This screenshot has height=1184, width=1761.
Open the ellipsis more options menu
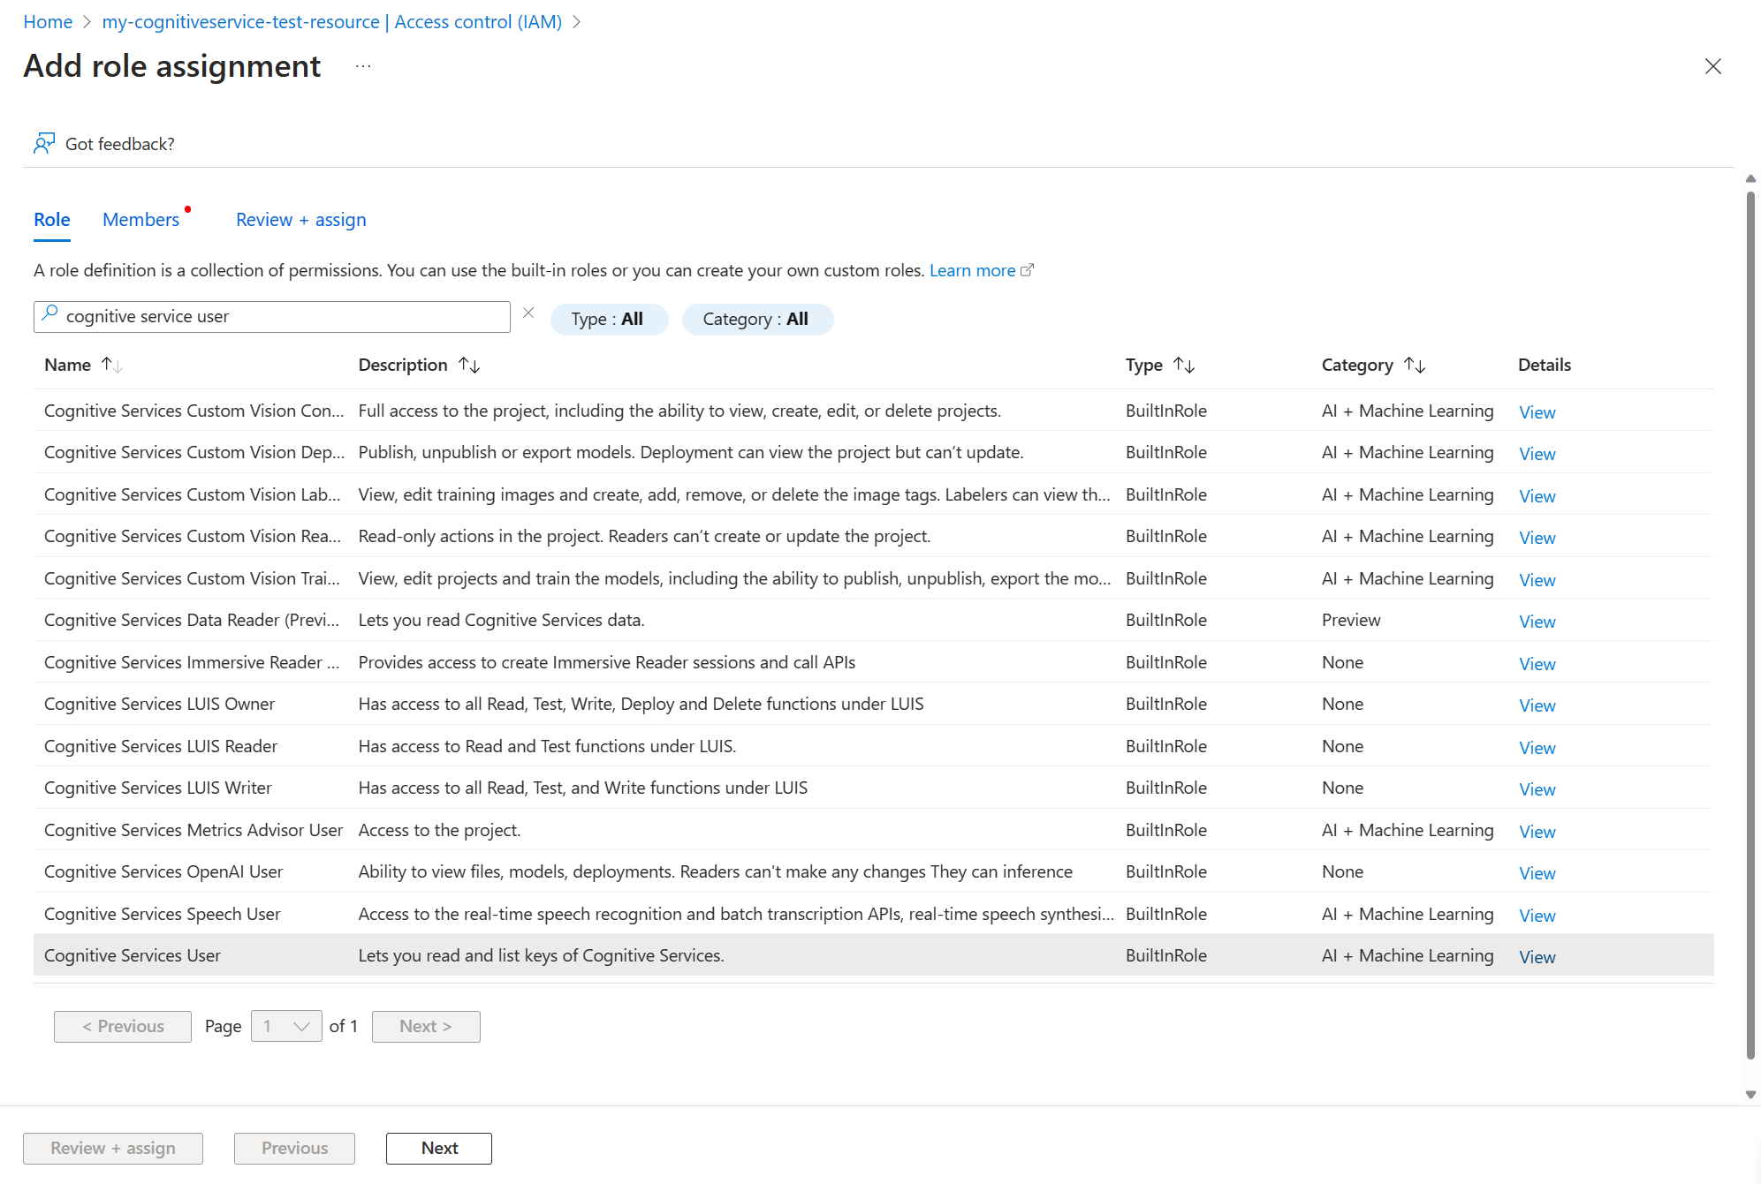[x=363, y=66]
